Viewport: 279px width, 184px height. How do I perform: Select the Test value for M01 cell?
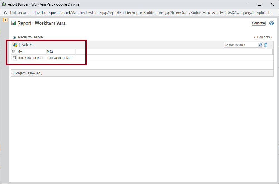[30, 58]
